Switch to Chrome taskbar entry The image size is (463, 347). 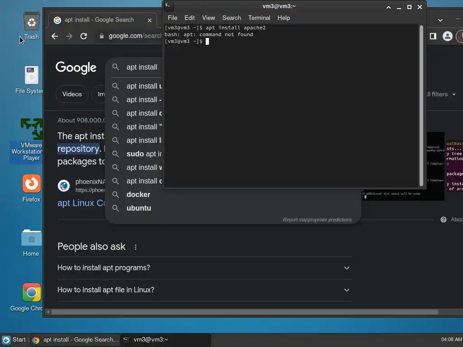click(76, 340)
